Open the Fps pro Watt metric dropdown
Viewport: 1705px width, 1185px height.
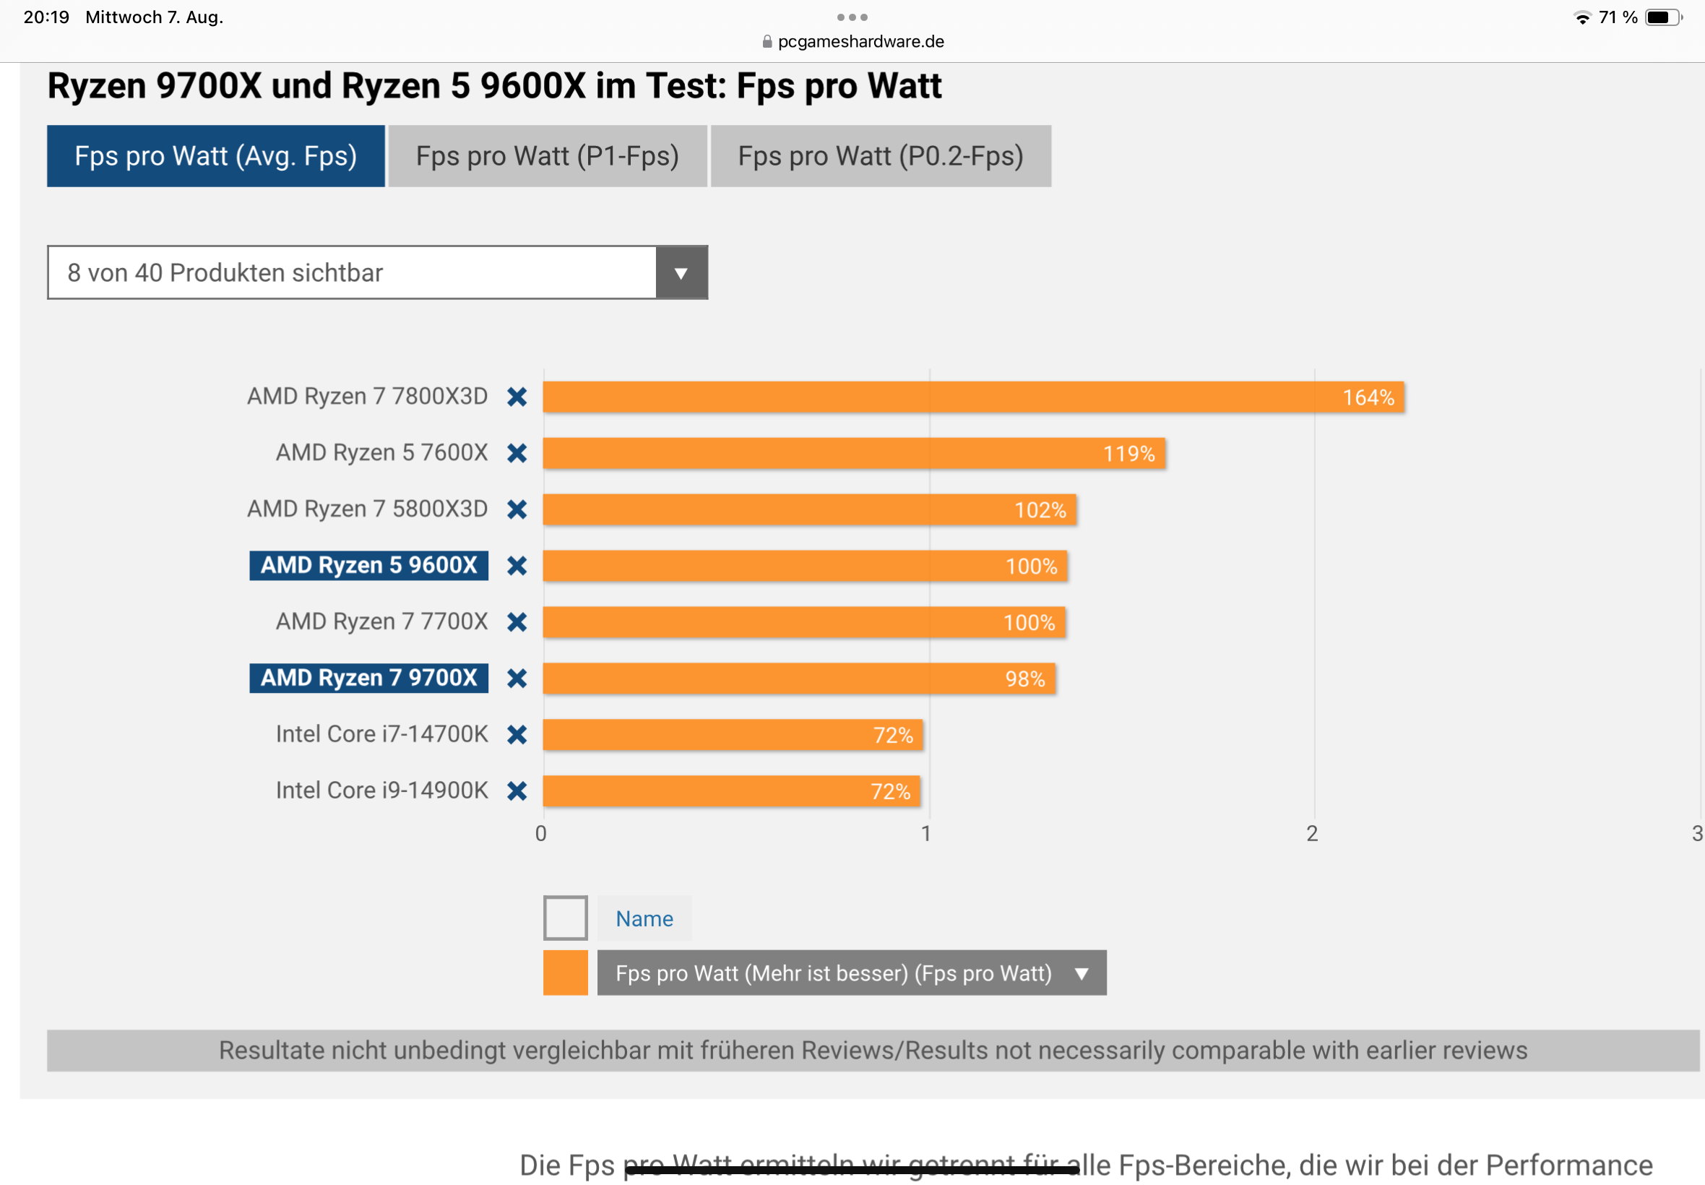(x=851, y=973)
